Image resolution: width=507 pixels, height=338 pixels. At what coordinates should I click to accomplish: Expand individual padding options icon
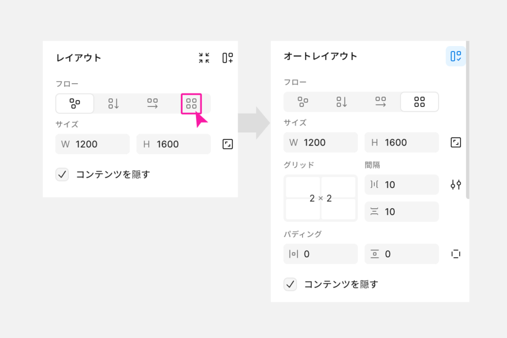(456, 254)
